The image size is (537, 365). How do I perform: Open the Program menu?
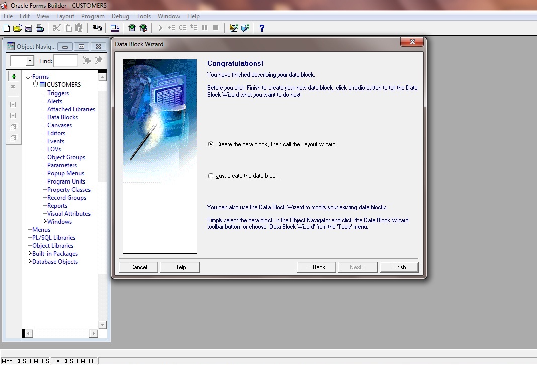coord(93,16)
